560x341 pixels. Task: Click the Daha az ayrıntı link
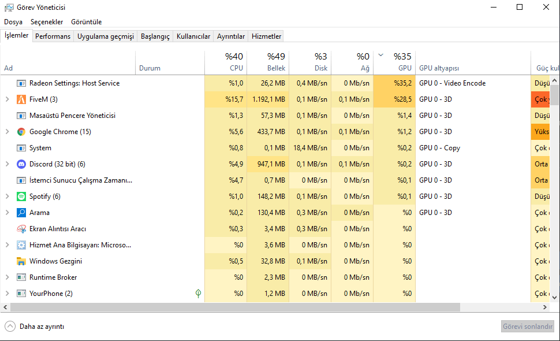pyautogui.click(x=42, y=327)
